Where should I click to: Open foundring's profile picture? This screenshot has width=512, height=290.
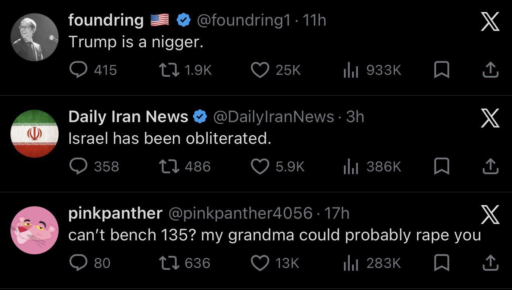34,37
